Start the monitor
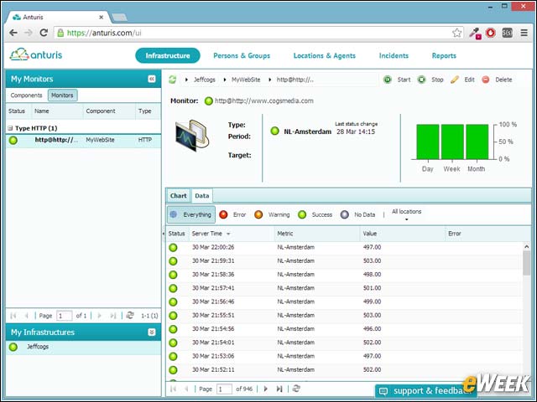 click(397, 80)
